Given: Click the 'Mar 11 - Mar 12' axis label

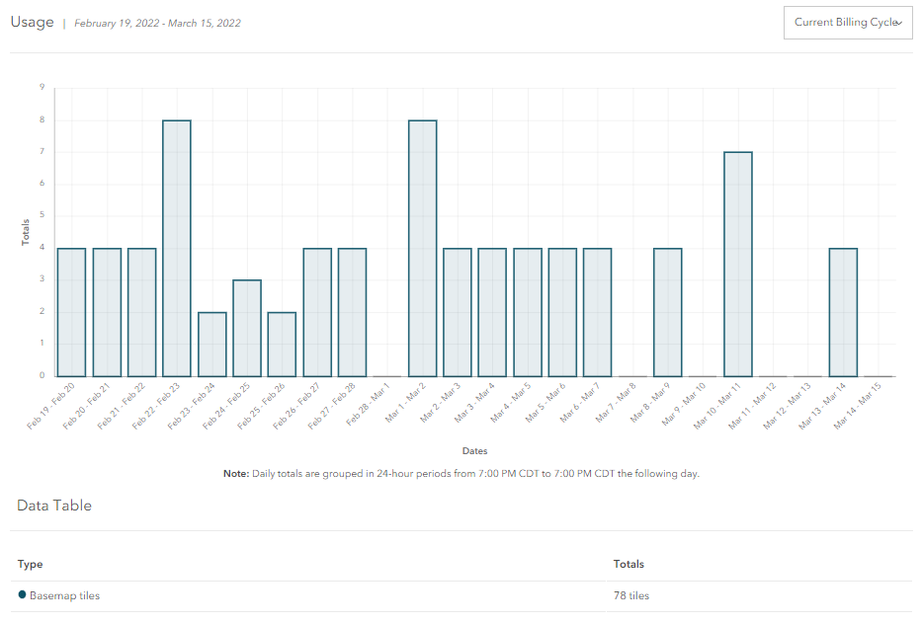Looking at the screenshot, I should point(752,406).
